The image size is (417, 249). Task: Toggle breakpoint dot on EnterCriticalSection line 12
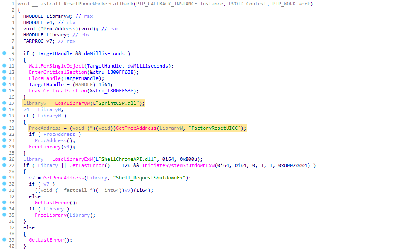pos(4,72)
